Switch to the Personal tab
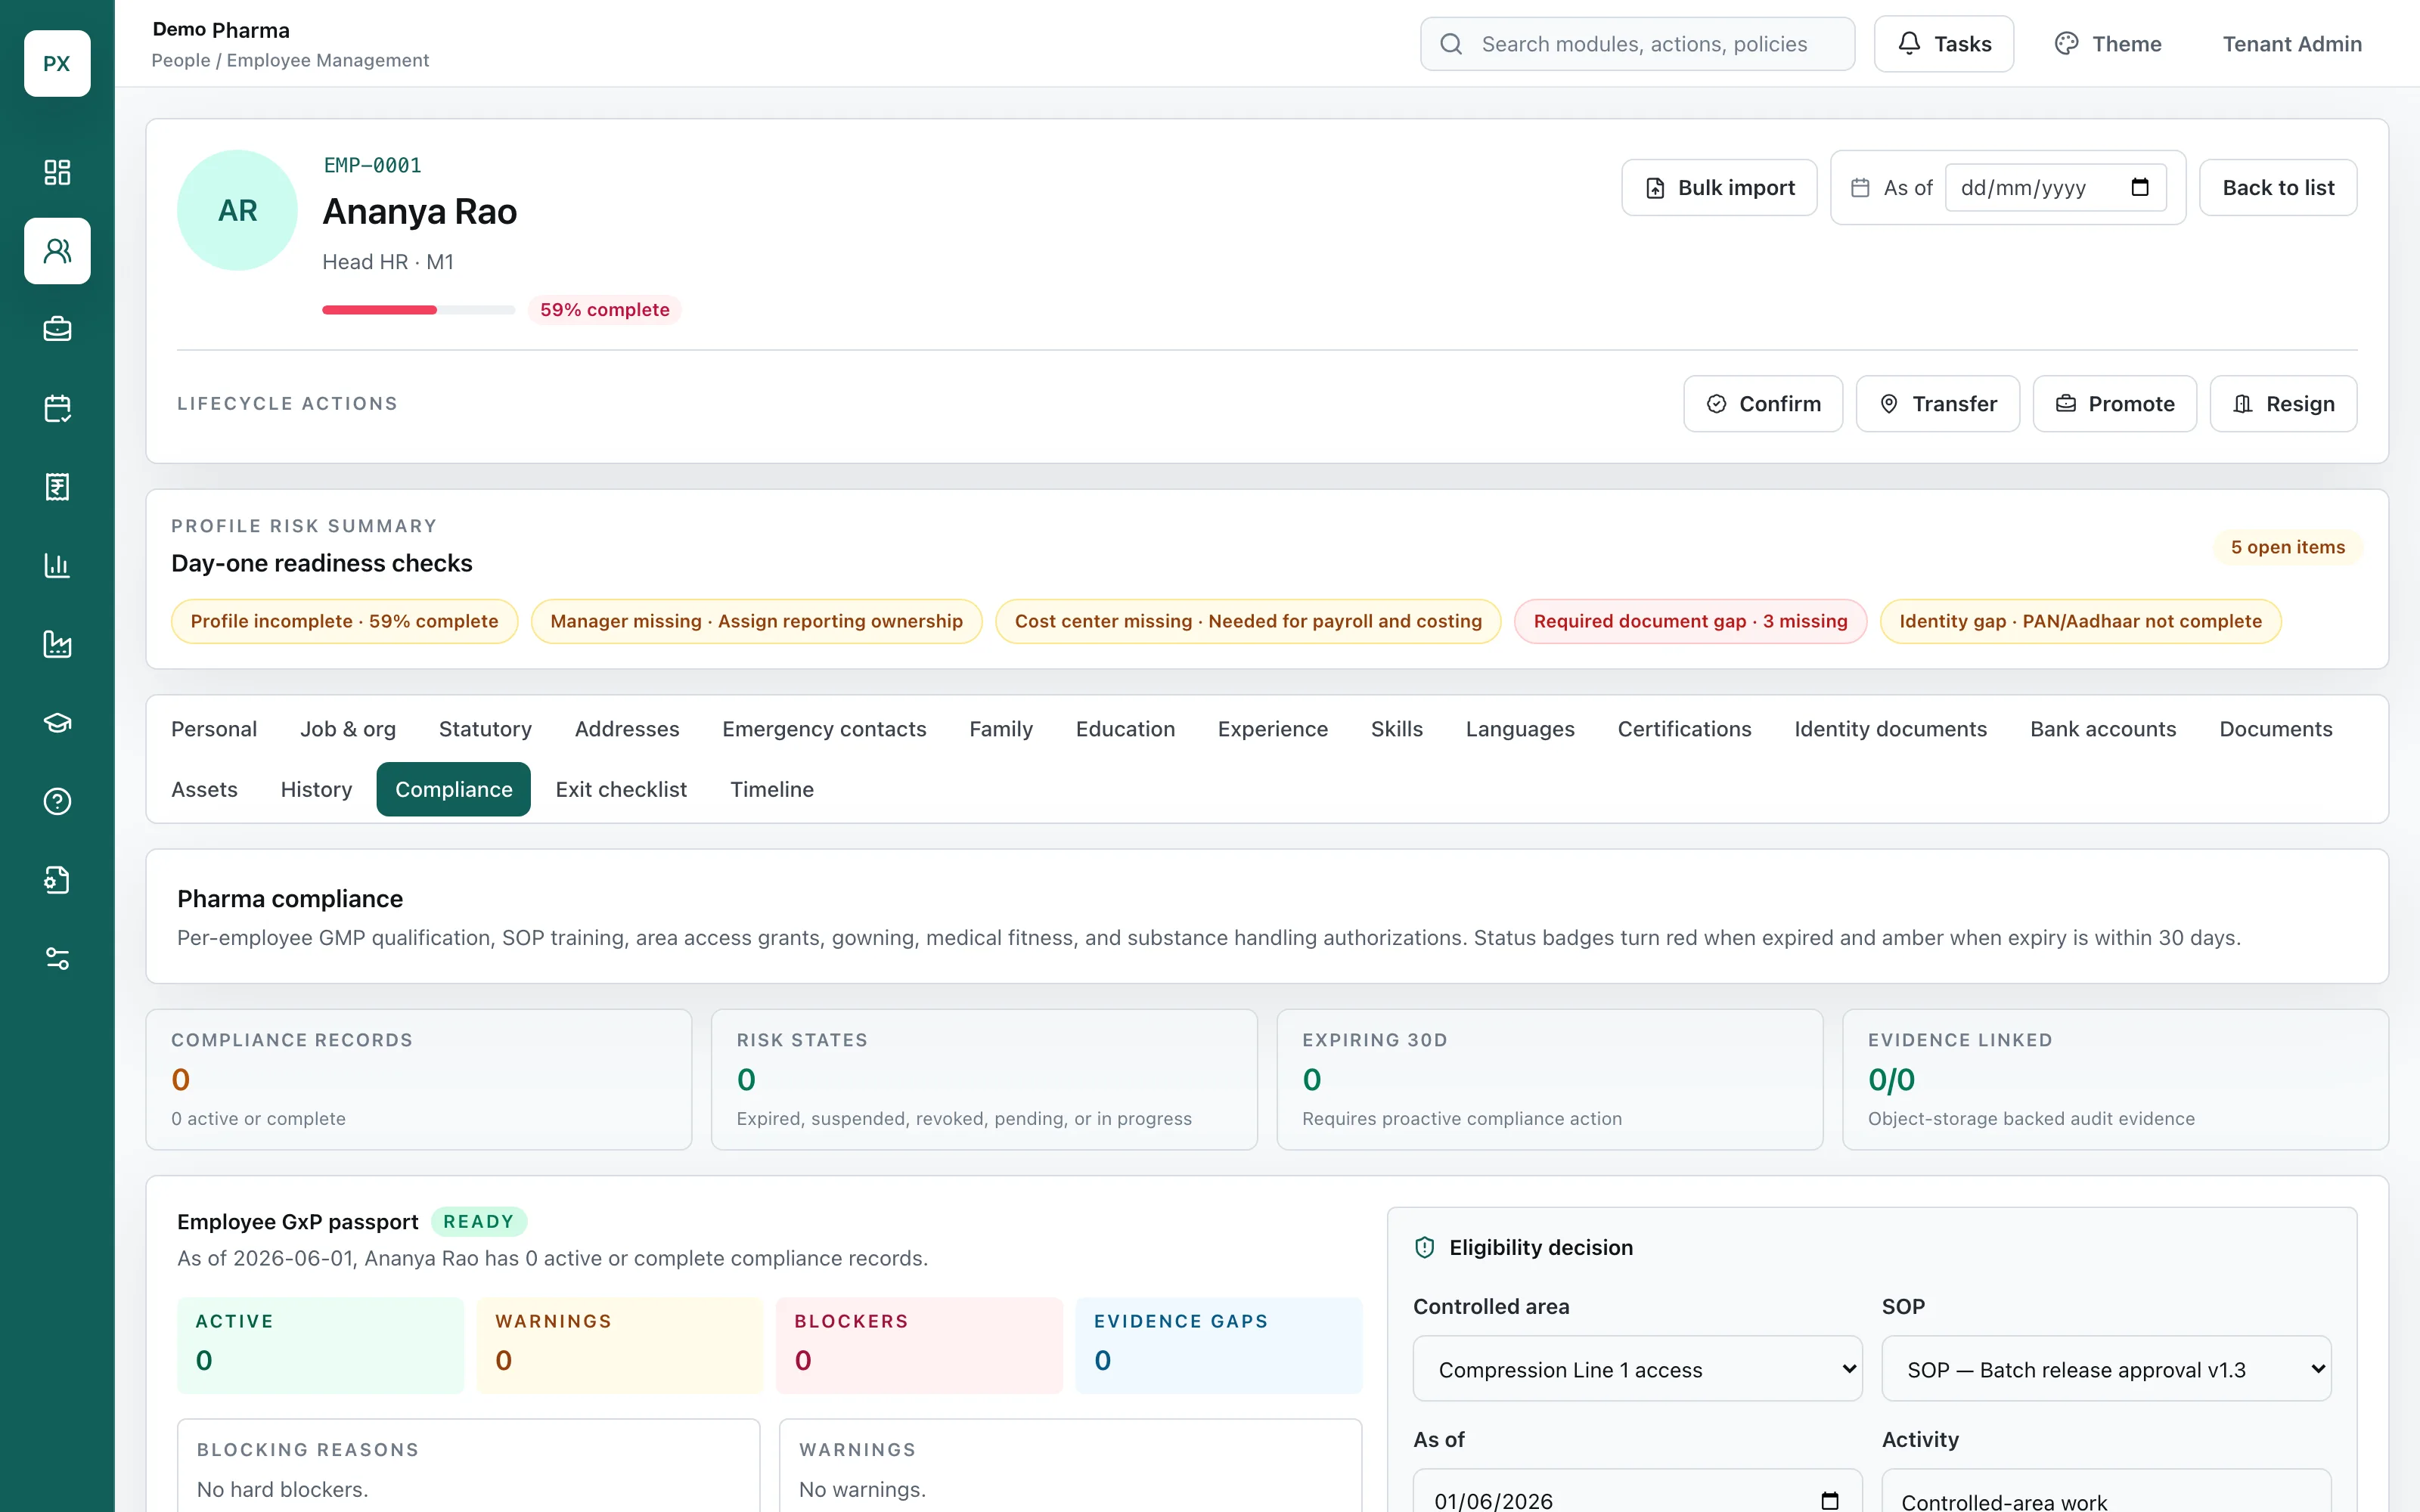This screenshot has width=2420, height=1512. click(214, 729)
